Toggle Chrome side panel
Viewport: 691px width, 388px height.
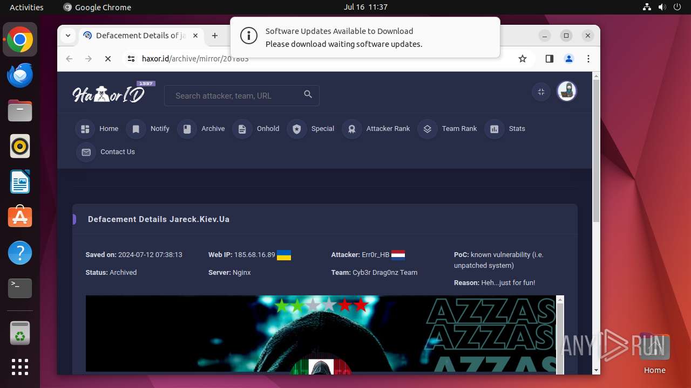(550, 59)
